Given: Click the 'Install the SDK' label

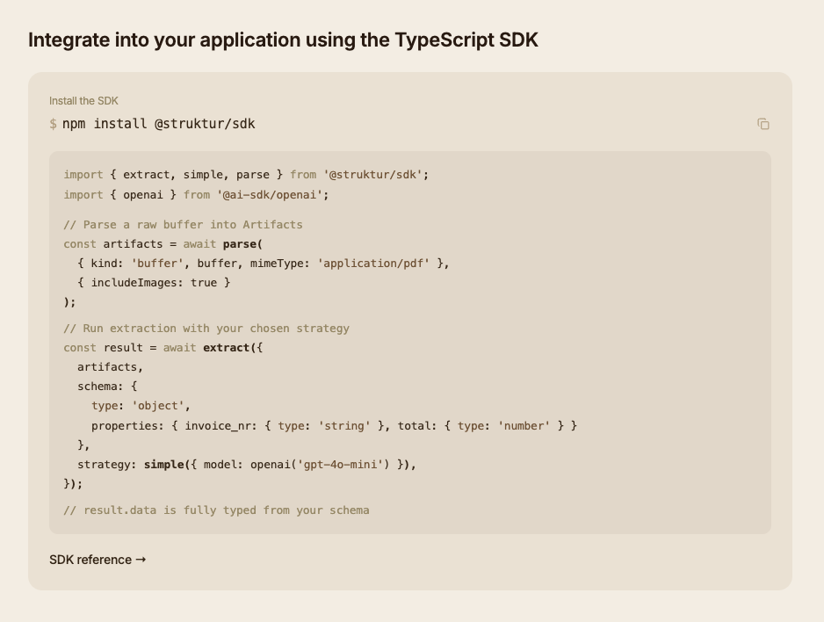Looking at the screenshot, I should [x=83, y=101].
